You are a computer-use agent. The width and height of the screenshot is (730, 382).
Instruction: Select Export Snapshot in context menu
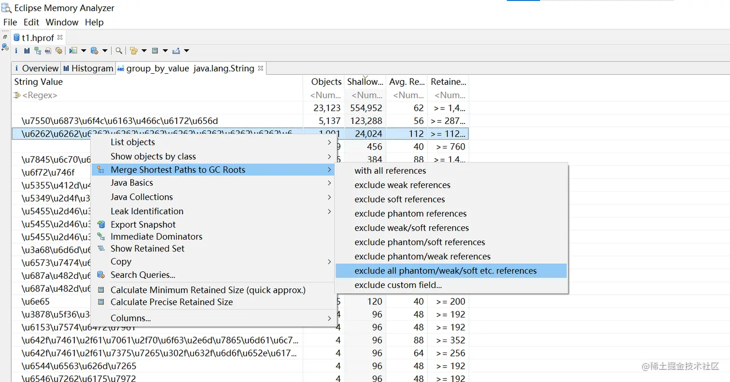(x=143, y=225)
